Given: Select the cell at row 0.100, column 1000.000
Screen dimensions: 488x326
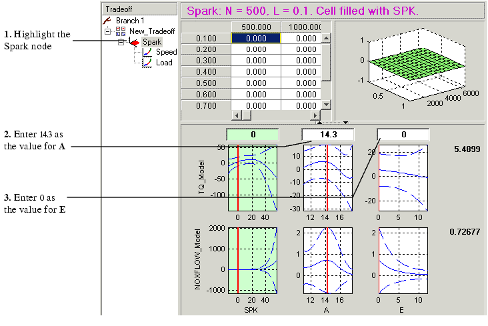Looking at the screenshot, I should click(301, 38).
